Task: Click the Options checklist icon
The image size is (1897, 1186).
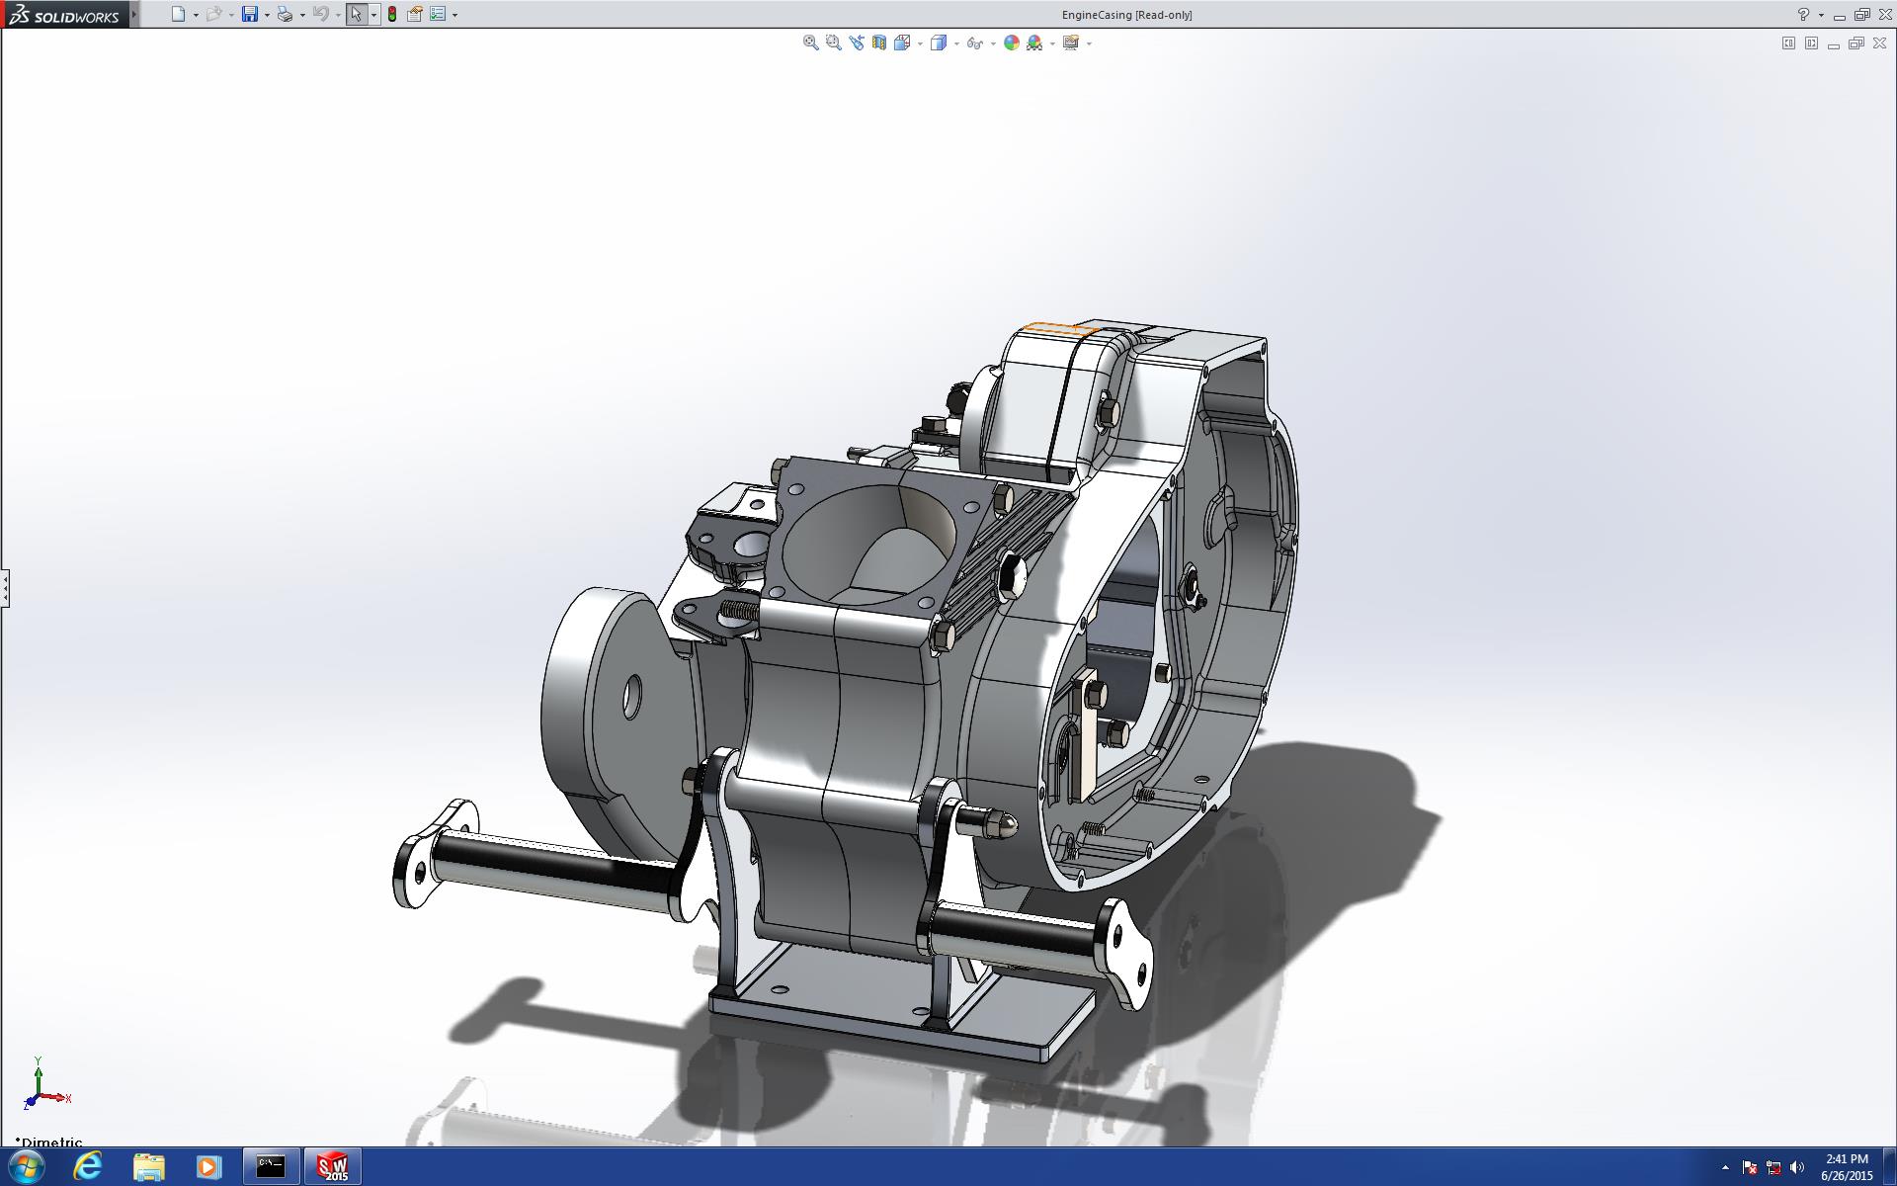Action: [438, 15]
